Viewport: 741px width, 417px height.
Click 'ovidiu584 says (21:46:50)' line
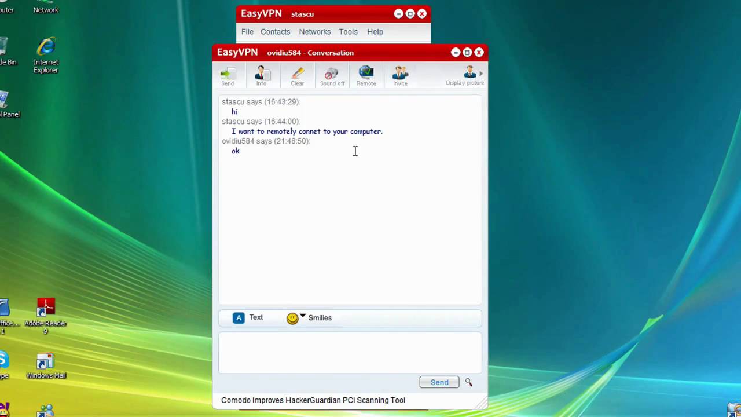pyautogui.click(x=266, y=141)
